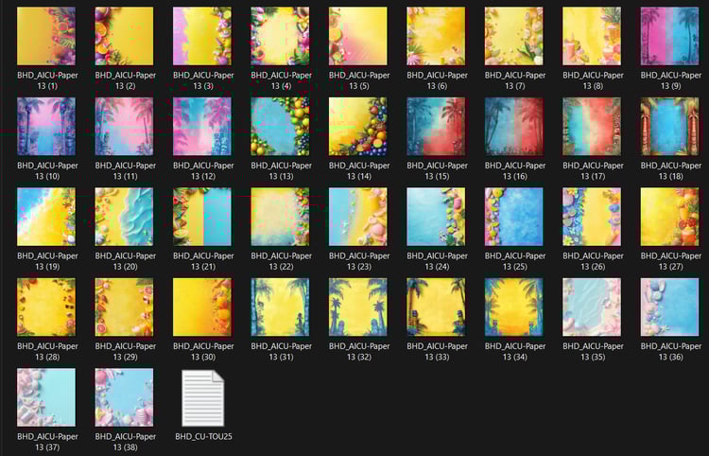Select the BHD_AICU-Paper 13 (15) thumbnail

coord(436,127)
